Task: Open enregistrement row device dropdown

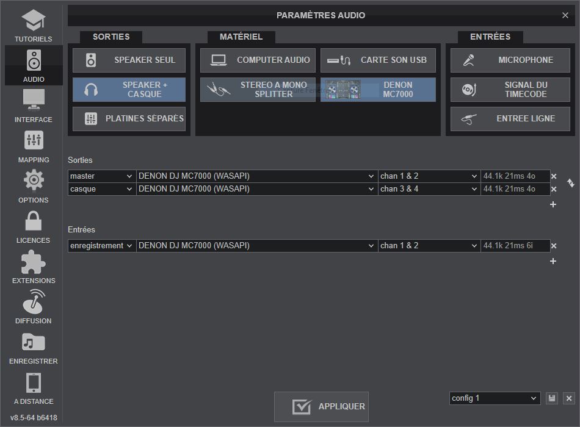Action: [256, 245]
